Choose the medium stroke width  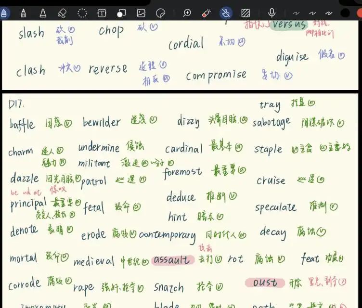(x=312, y=13)
